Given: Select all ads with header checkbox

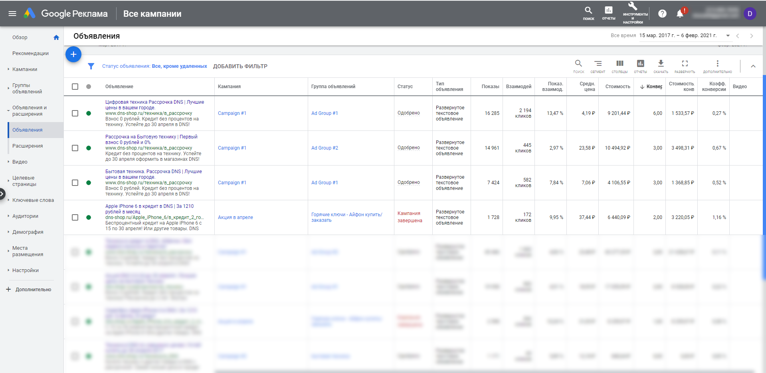Looking at the screenshot, I should pyautogui.click(x=75, y=87).
